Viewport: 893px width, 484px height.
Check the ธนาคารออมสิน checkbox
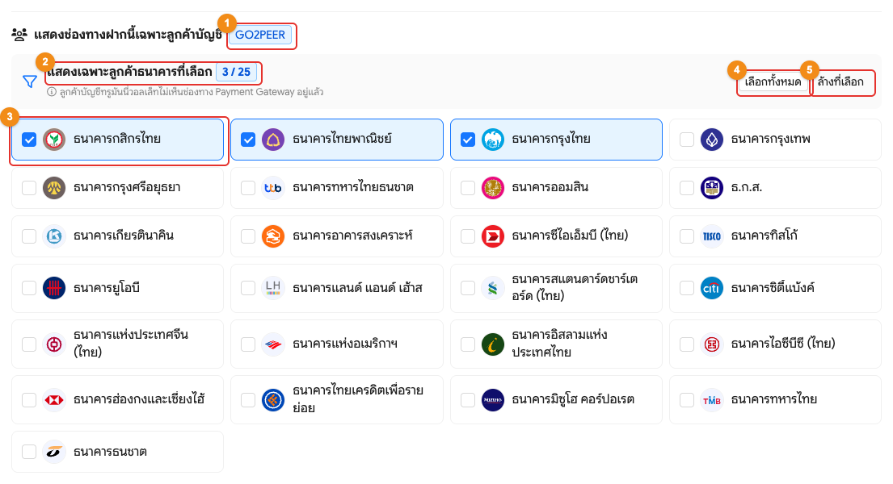(468, 188)
